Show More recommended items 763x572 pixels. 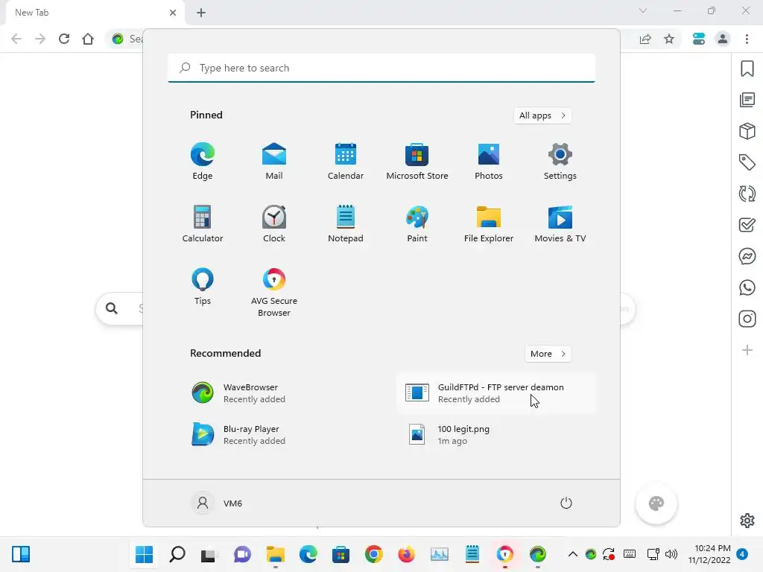point(548,354)
